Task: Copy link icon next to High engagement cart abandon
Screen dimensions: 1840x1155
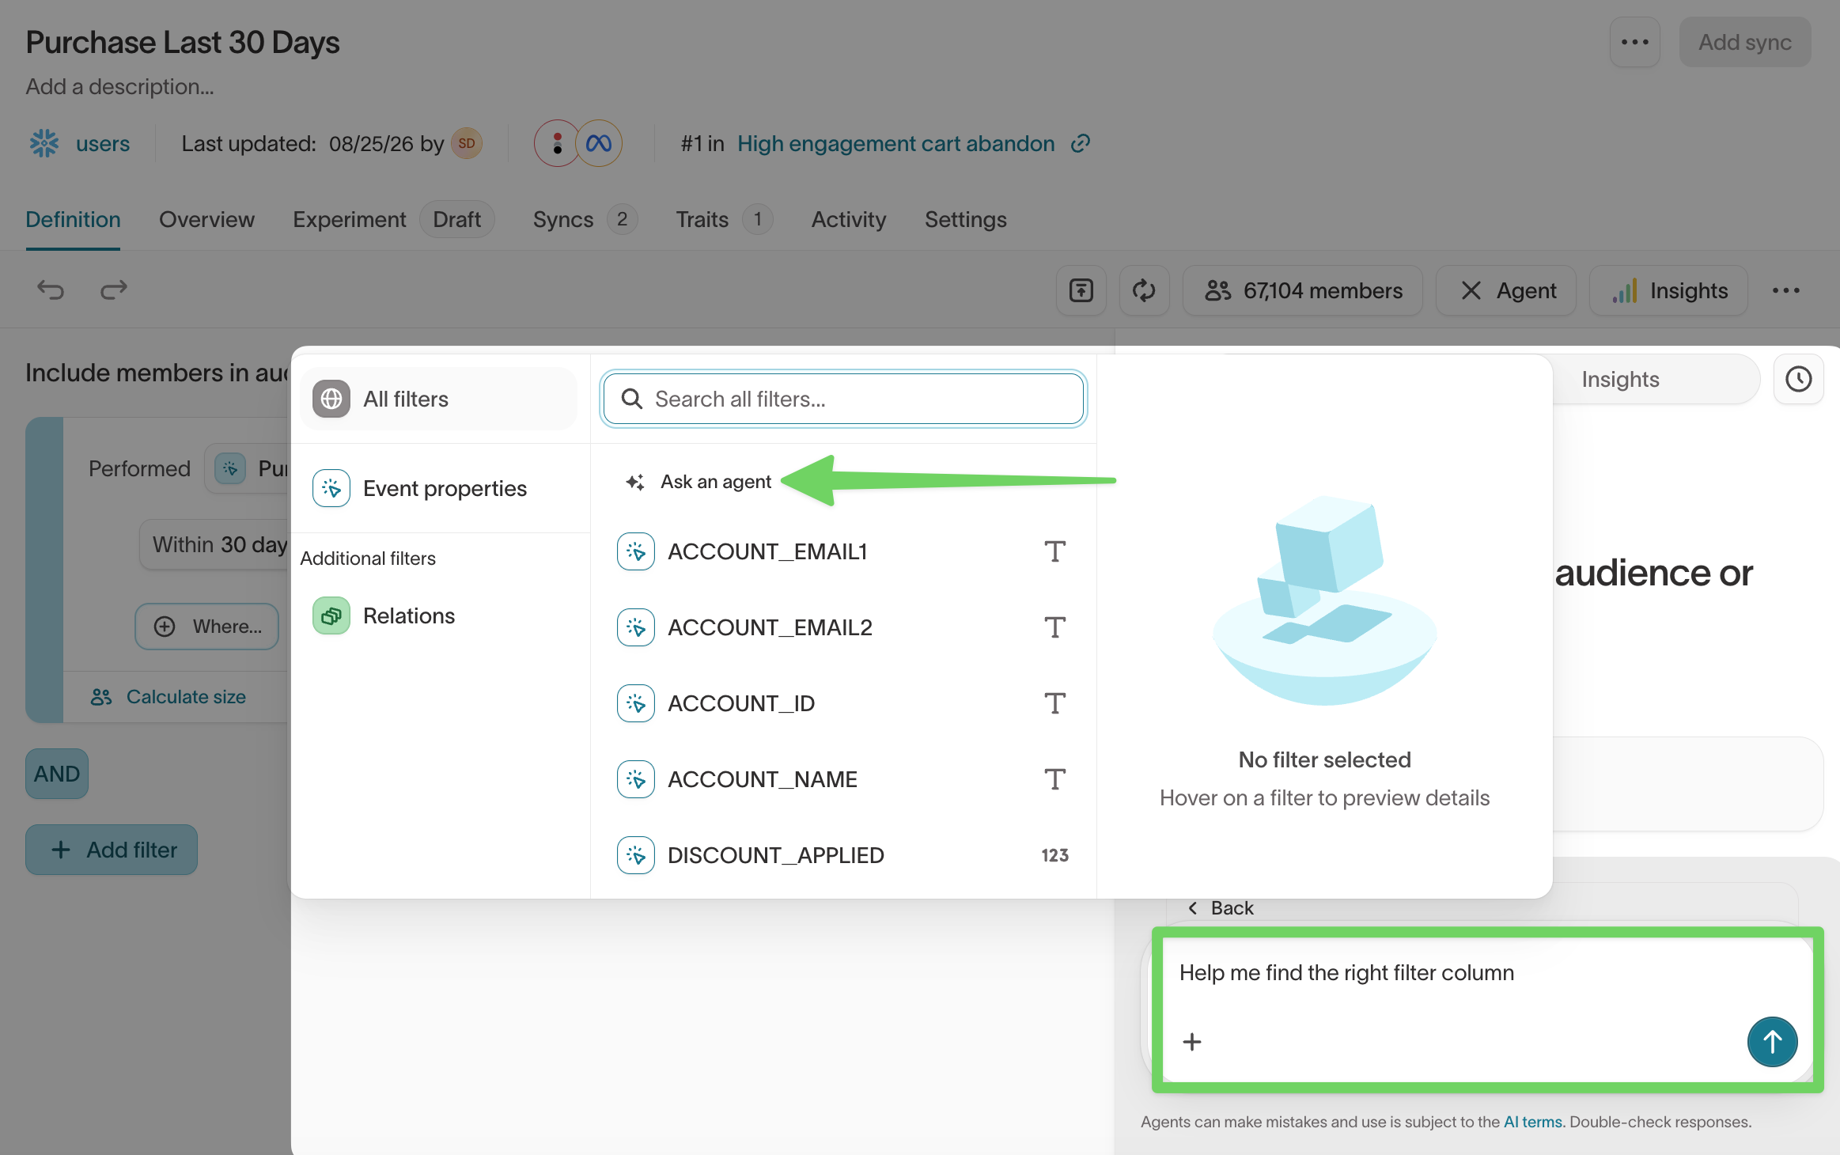Action: coord(1081,143)
